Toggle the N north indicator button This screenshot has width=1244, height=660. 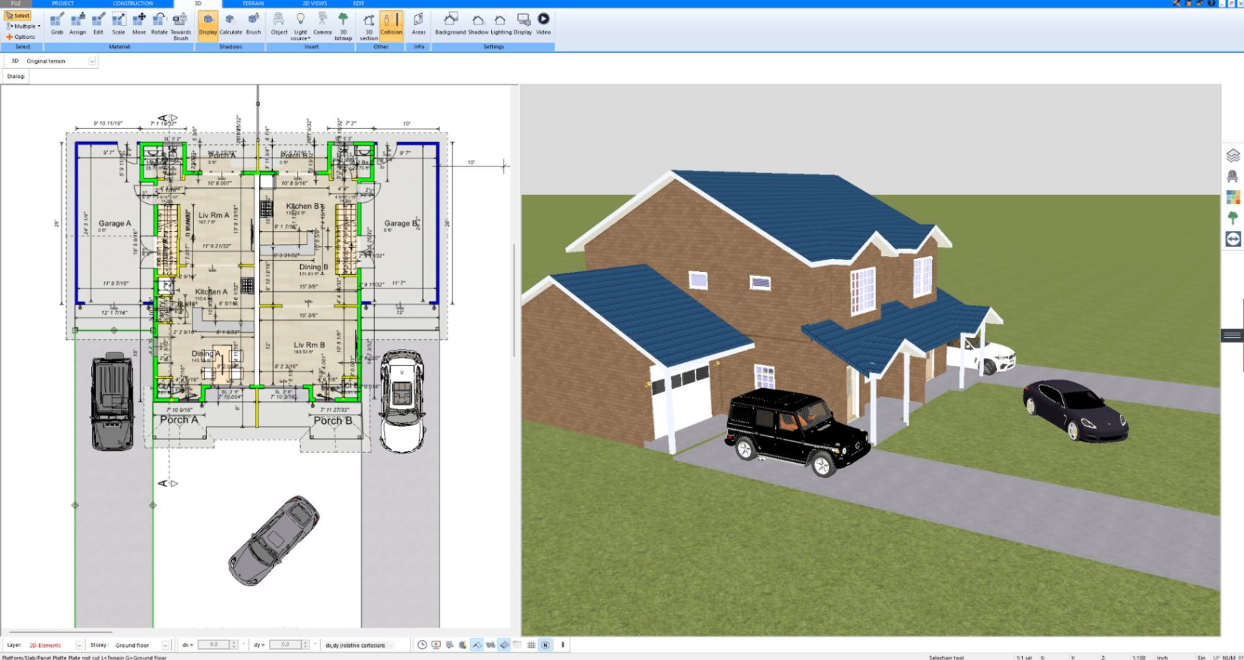click(545, 645)
